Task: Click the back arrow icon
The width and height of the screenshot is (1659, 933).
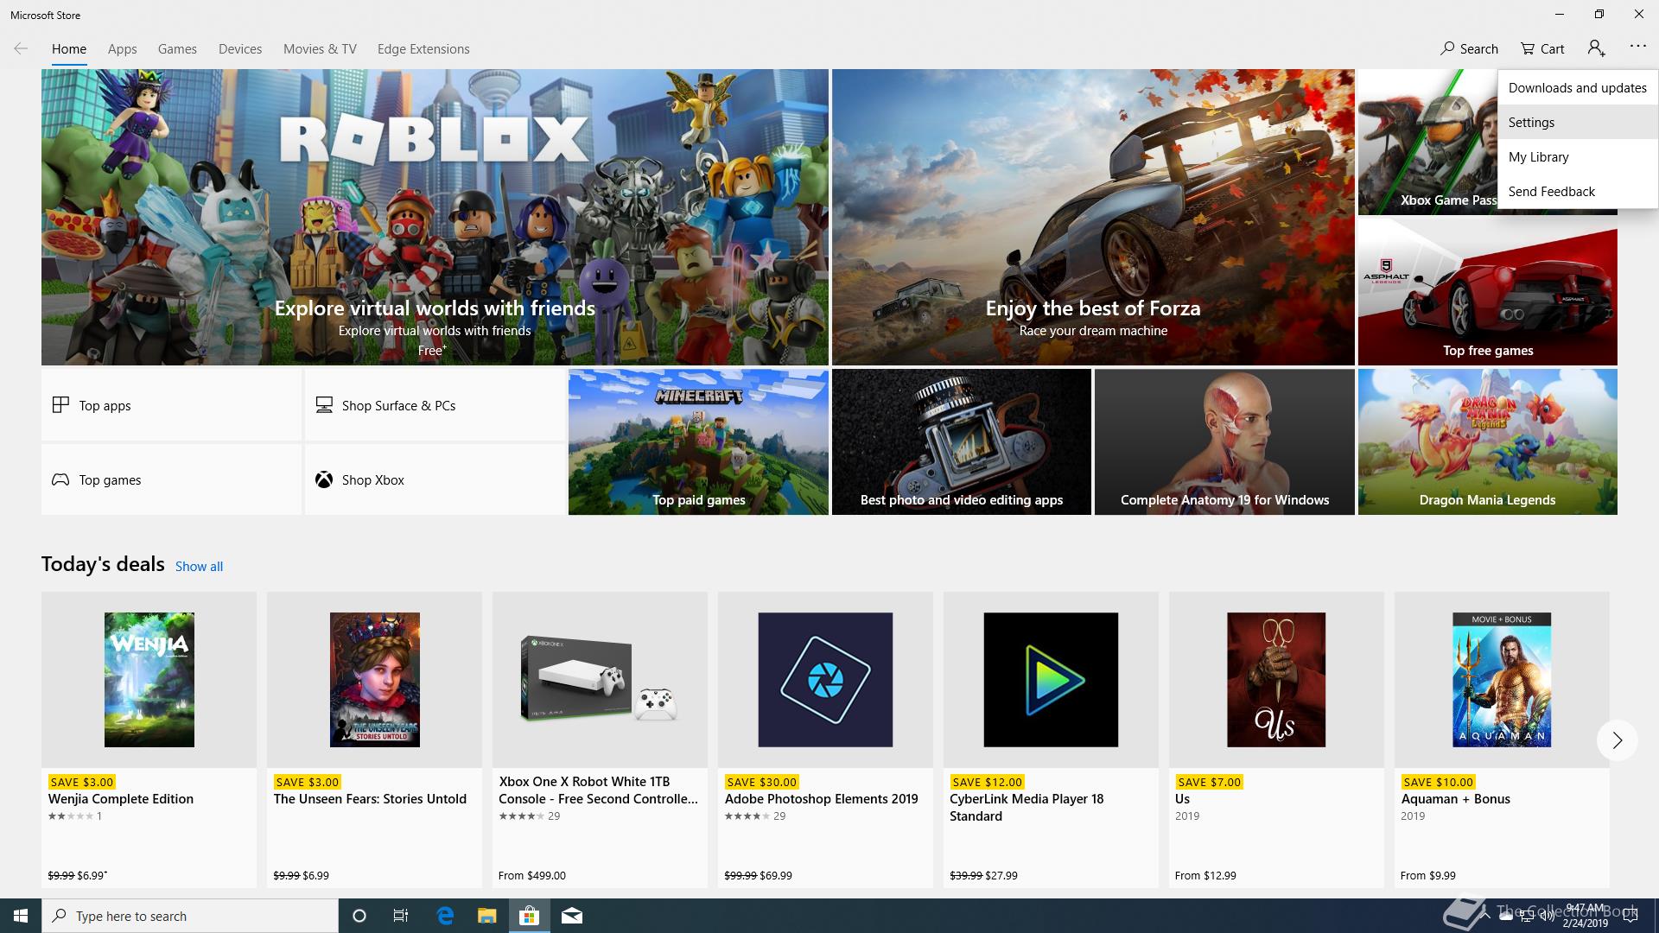Action: pyautogui.click(x=21, y=48)
